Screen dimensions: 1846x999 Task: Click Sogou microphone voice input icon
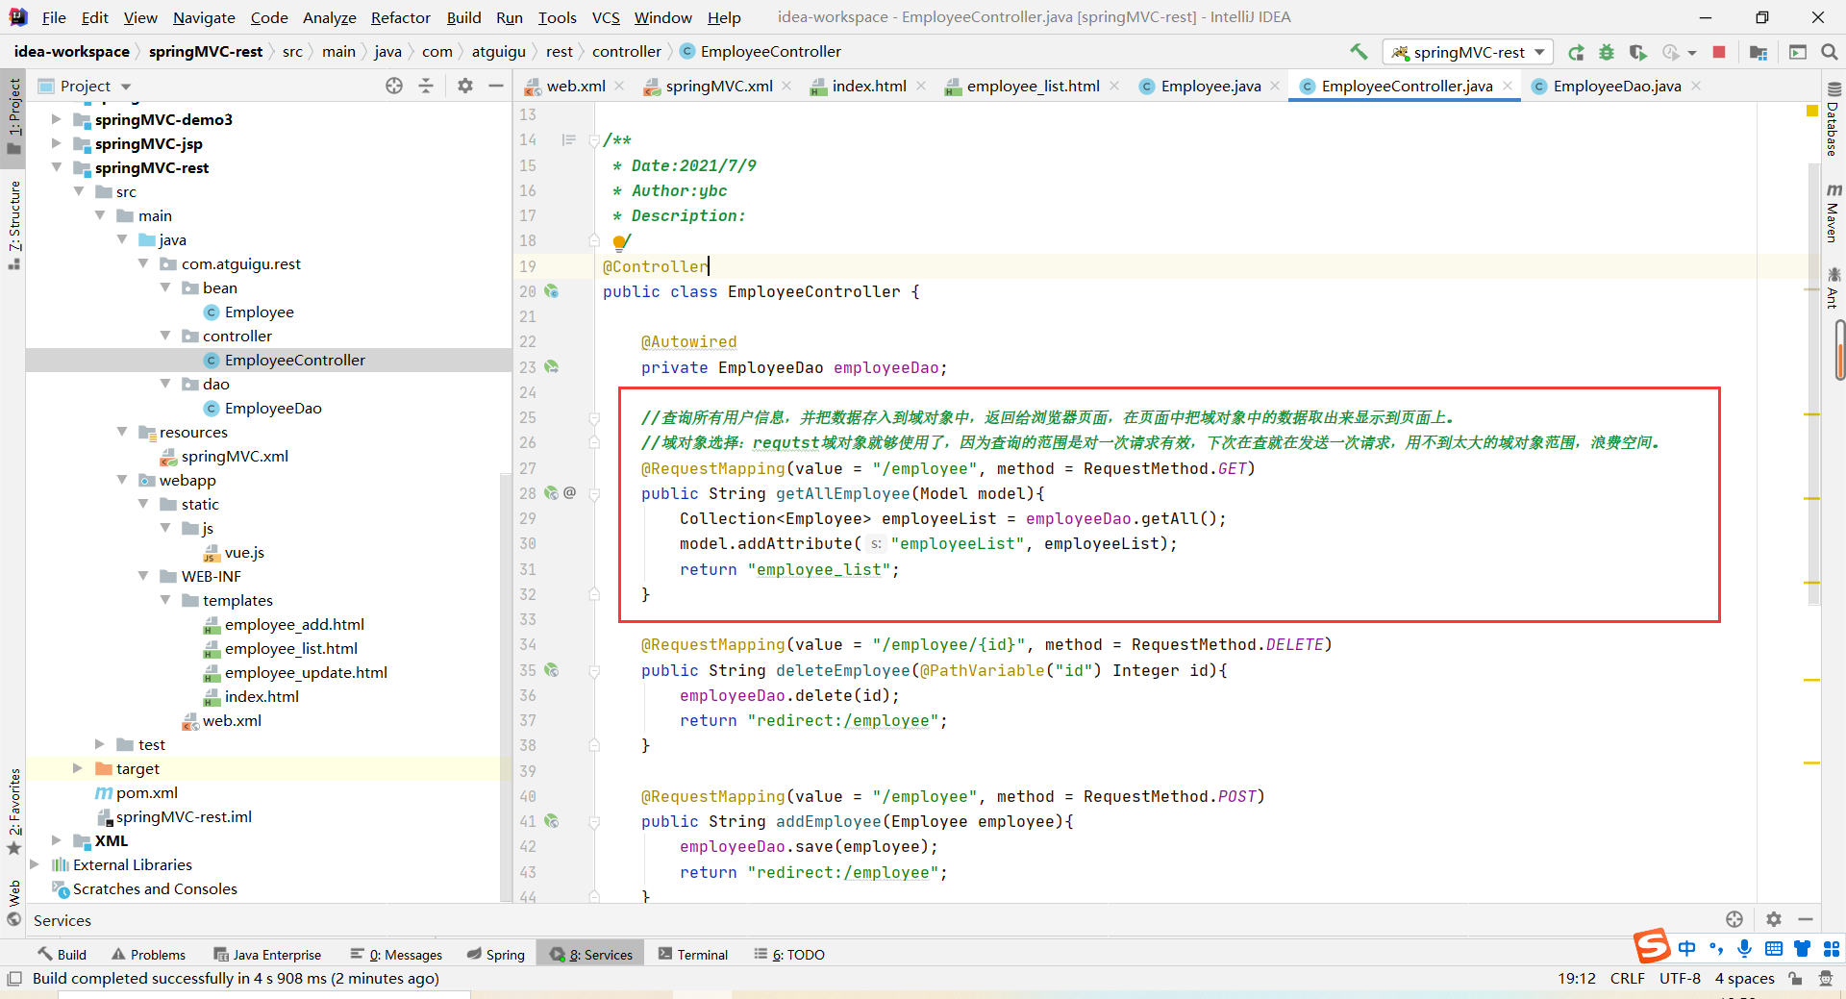1744,949
